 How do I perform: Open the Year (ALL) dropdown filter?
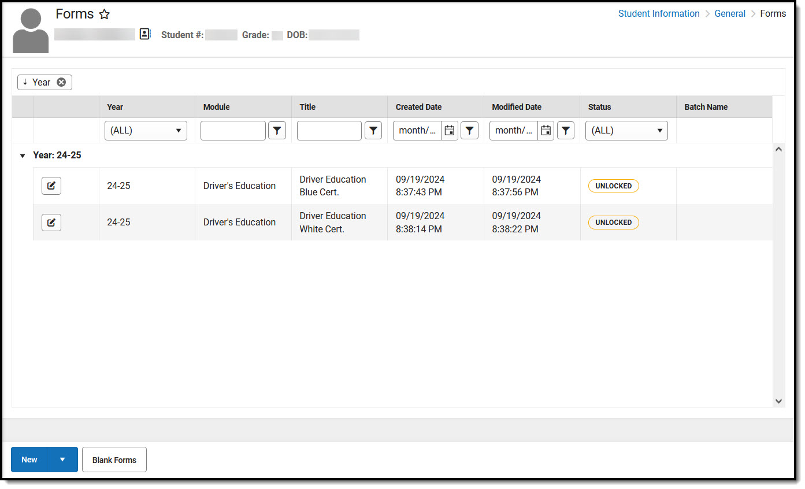tap(146, 131)
